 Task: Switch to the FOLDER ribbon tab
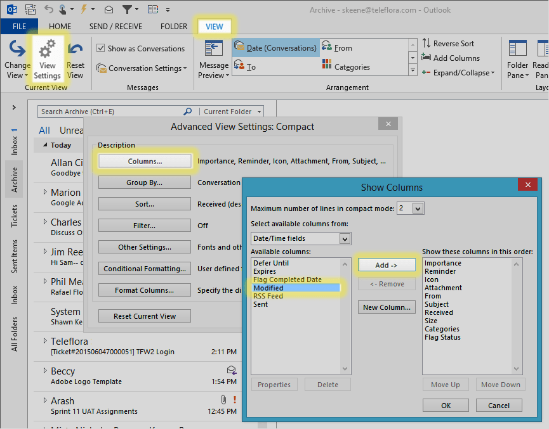coord(174,26)
